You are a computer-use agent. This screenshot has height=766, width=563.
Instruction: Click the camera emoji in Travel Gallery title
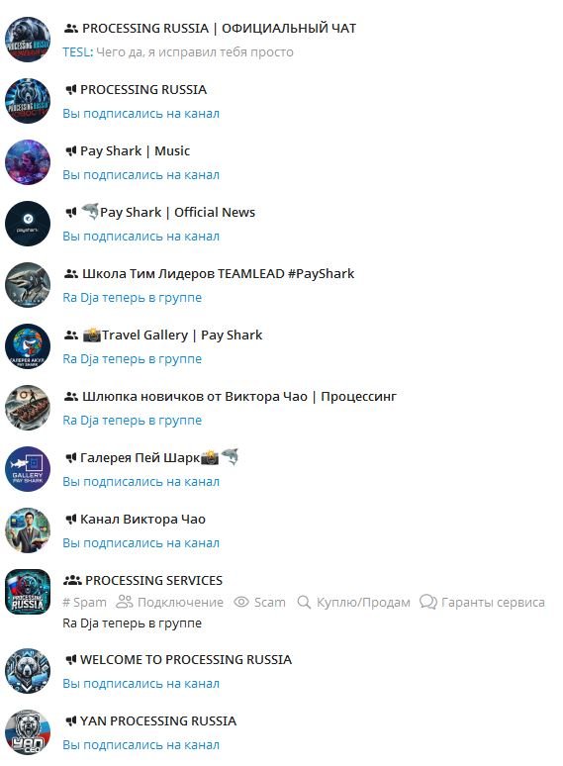click(91, 335)
